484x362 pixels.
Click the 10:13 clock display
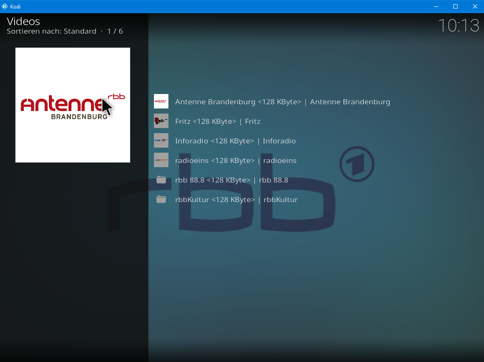pyautogui.click(x=458, y=25)
